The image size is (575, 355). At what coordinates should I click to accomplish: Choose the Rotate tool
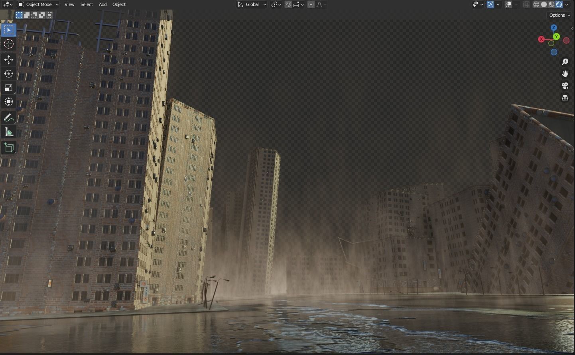(9, 74)
